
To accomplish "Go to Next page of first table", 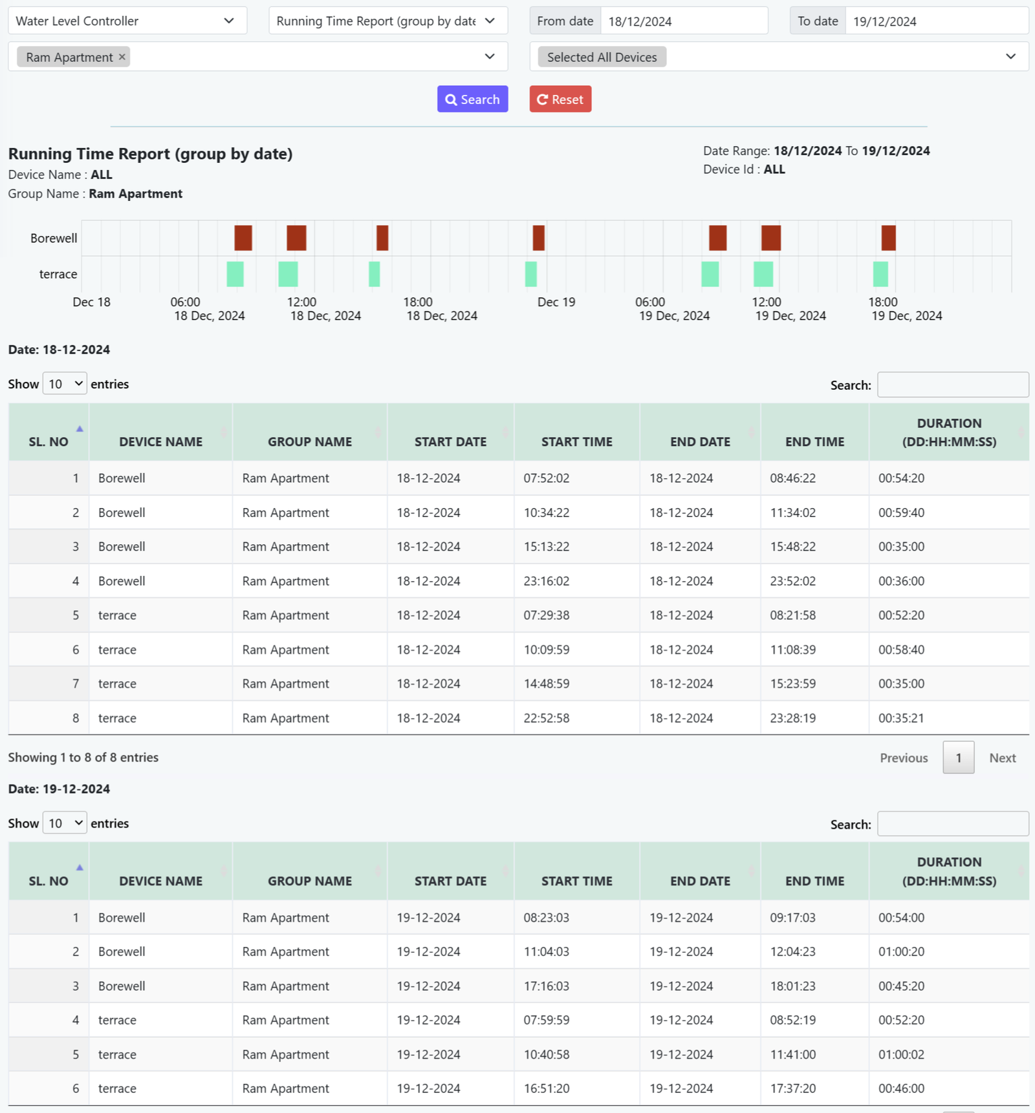I will (x=1002, y=758).
